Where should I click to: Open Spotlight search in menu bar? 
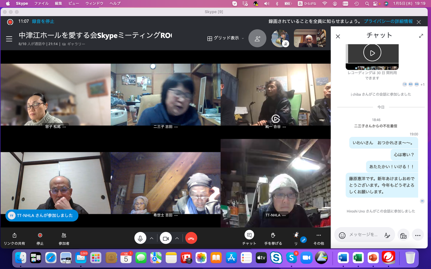367,3
